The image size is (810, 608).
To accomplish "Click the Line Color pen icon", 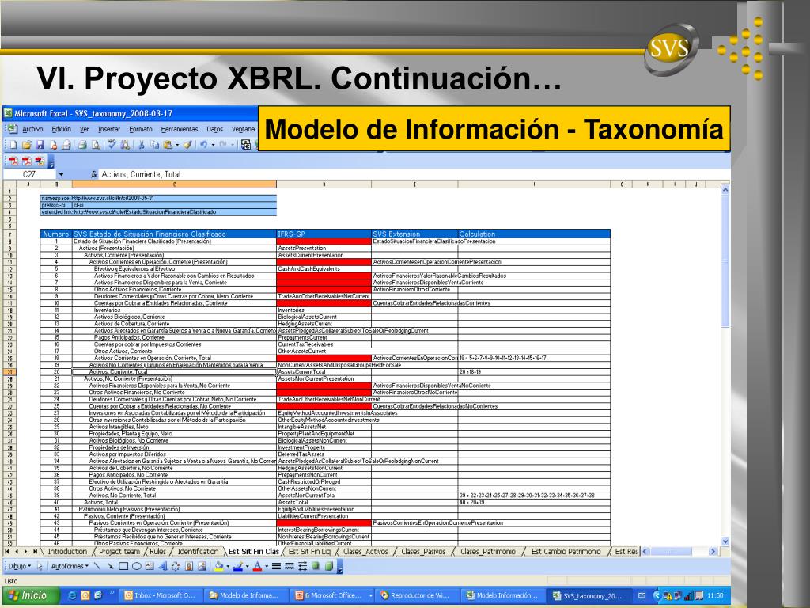I will click(238, 566).
